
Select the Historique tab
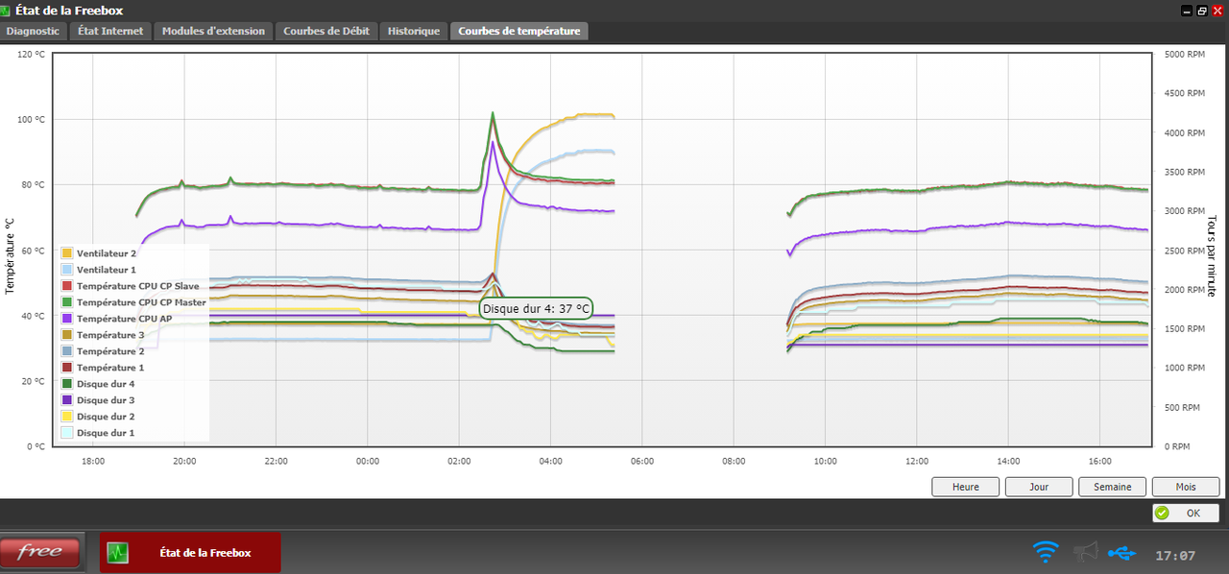pos(414,31)
